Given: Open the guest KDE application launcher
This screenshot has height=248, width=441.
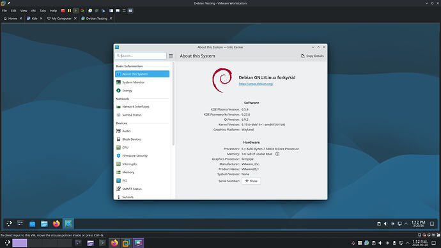Looking at the screenshot, I should (x=10, y=224).
